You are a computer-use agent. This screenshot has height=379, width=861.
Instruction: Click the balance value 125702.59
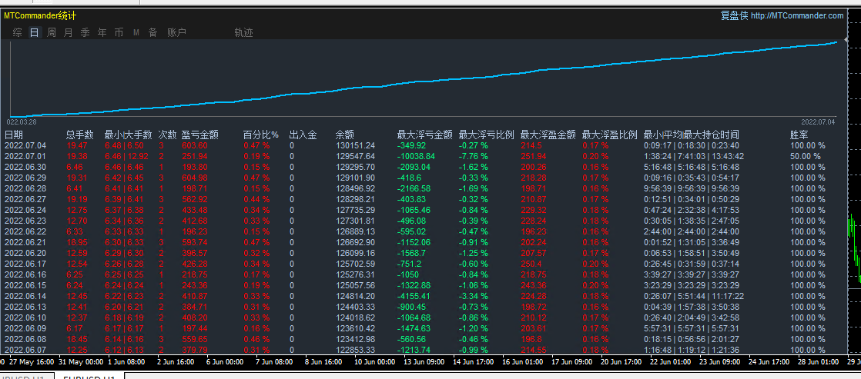(x=355, y=264)
